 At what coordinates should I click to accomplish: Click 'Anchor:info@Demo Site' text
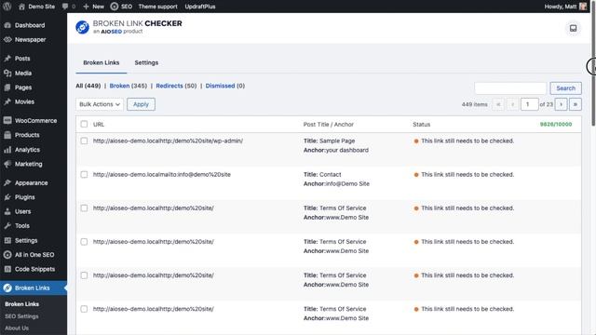click(336, 183)
